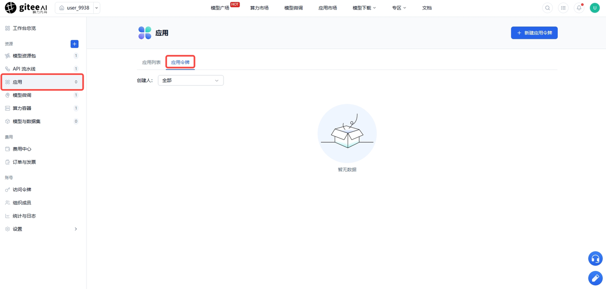Click the Gitee AI logo
The height and width of the screenshot is (289, 606).
[x=26, y=8]
